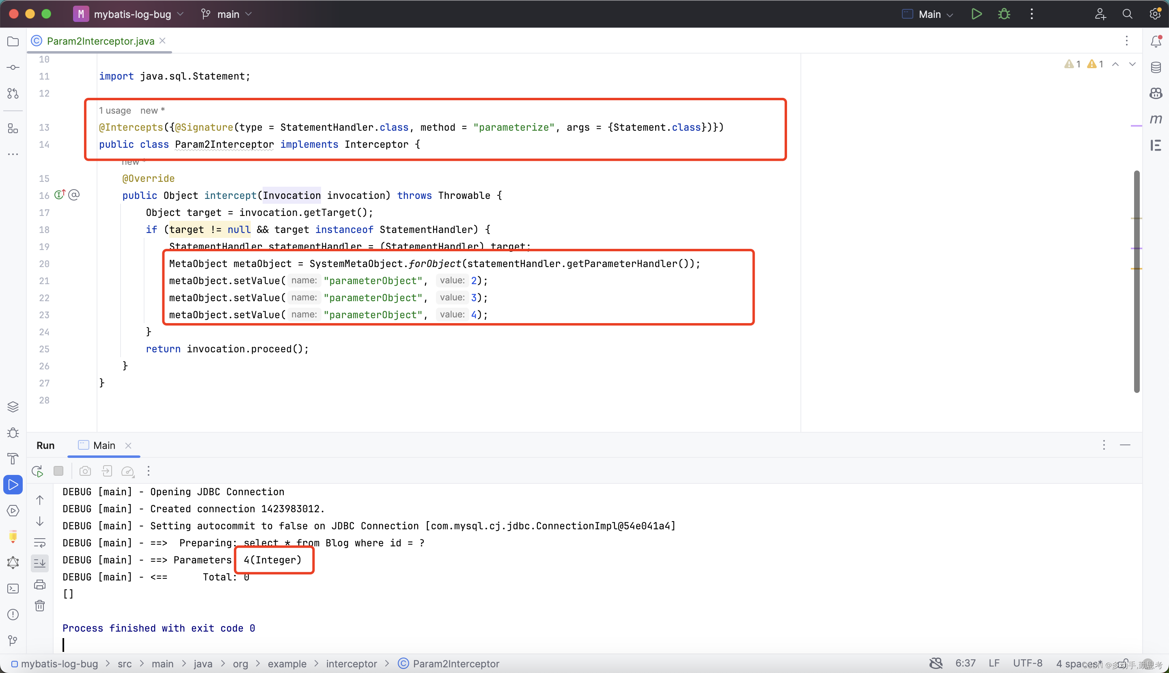
Task: Open the GraphQL tool window icon
Action: 13,563
